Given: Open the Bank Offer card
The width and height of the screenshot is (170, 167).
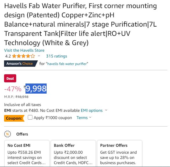Looking at the screenshot, I should pos(73,153).
